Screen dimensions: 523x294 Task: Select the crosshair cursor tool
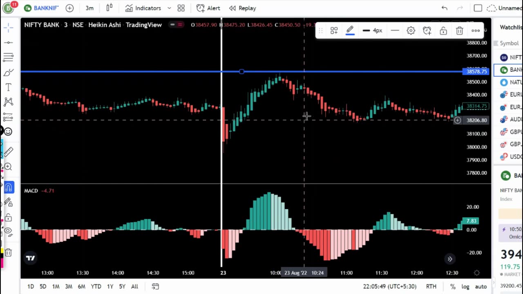point(8,27)
